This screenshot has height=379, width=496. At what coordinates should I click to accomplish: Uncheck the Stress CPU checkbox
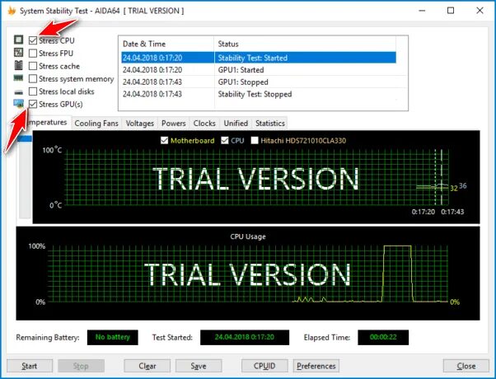point(33,40)
